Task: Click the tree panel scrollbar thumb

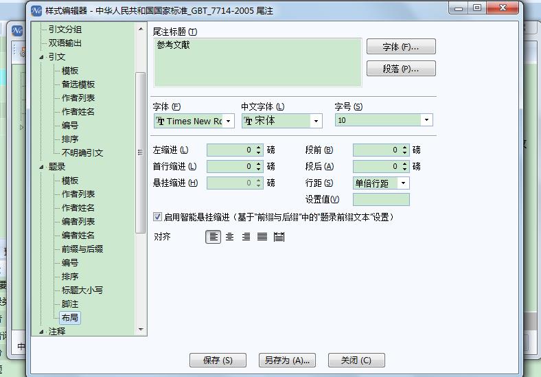Action: (141, 152)
